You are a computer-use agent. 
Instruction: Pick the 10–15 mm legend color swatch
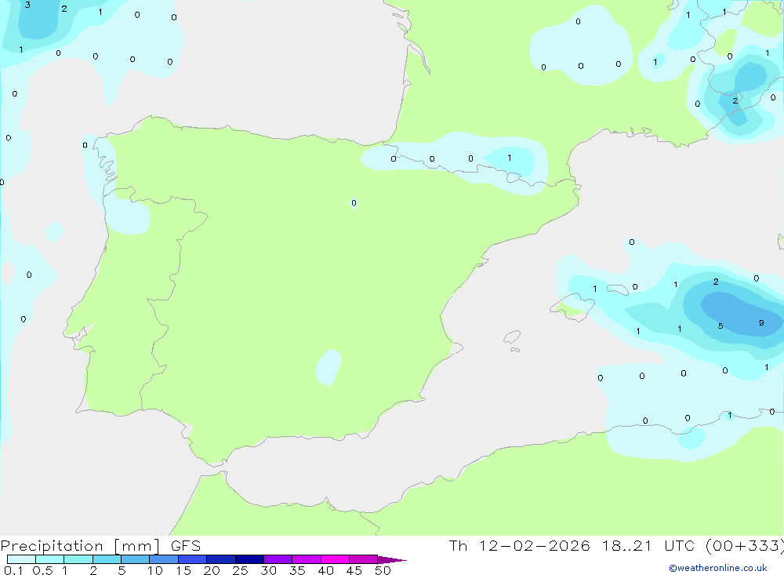click(x=164, y=559)
